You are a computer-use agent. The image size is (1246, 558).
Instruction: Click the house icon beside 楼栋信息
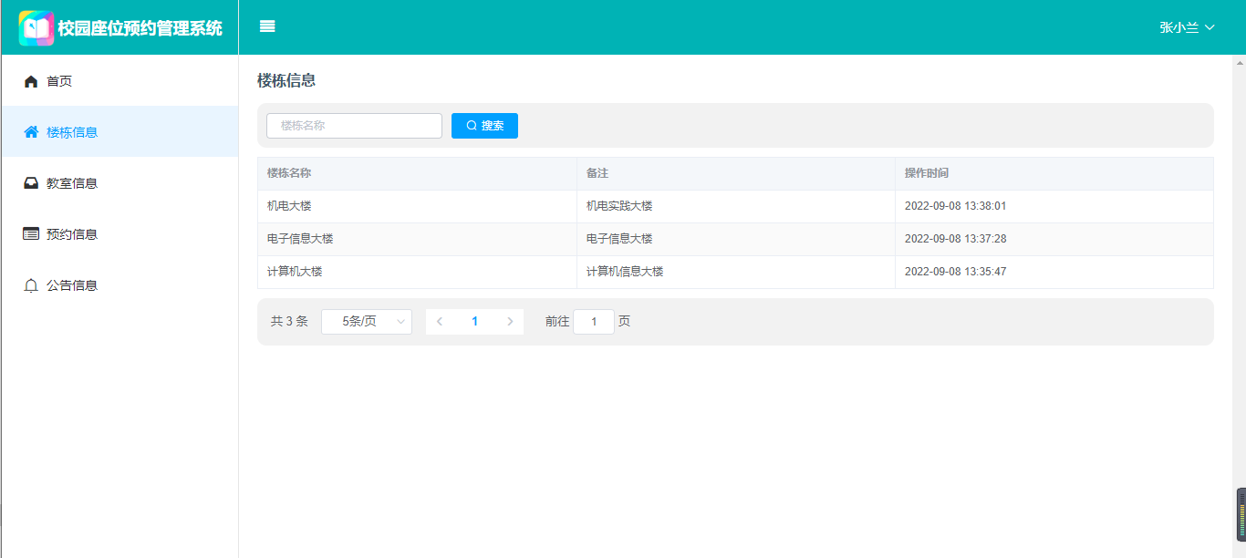[x=31, y=132]
